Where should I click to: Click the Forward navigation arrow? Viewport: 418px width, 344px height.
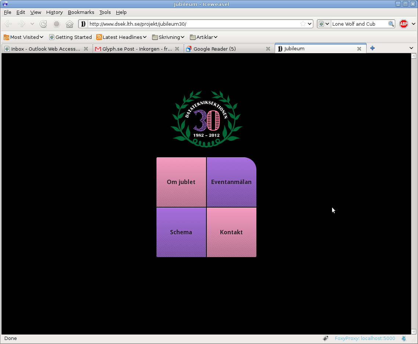click(21, 24)
